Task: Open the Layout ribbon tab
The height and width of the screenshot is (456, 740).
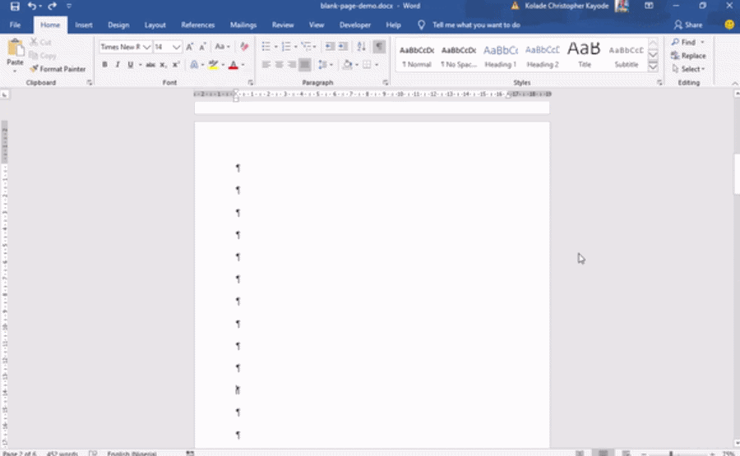Action: click(155, 25)
